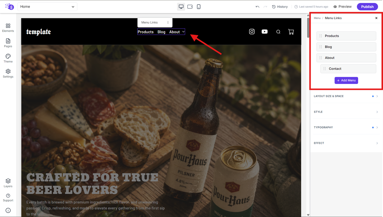Click the YouTube icon in site header
Viewport: 383px width, 217px height.
click(265, 31)
